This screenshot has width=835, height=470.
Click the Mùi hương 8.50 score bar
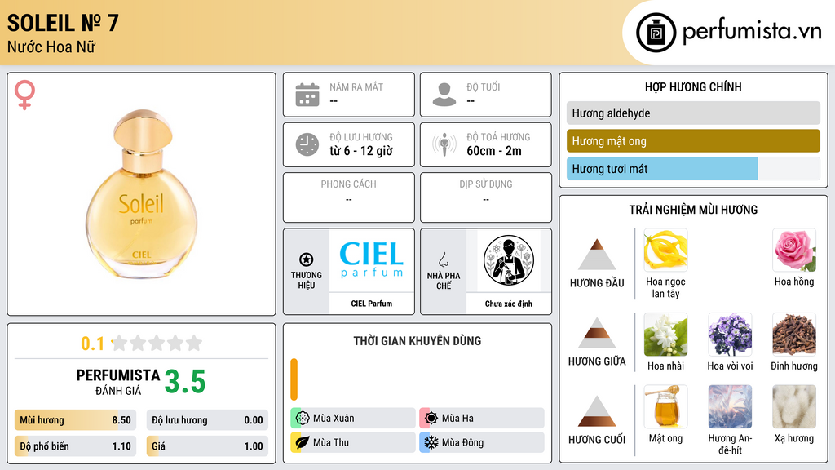[x=75, y=420]
